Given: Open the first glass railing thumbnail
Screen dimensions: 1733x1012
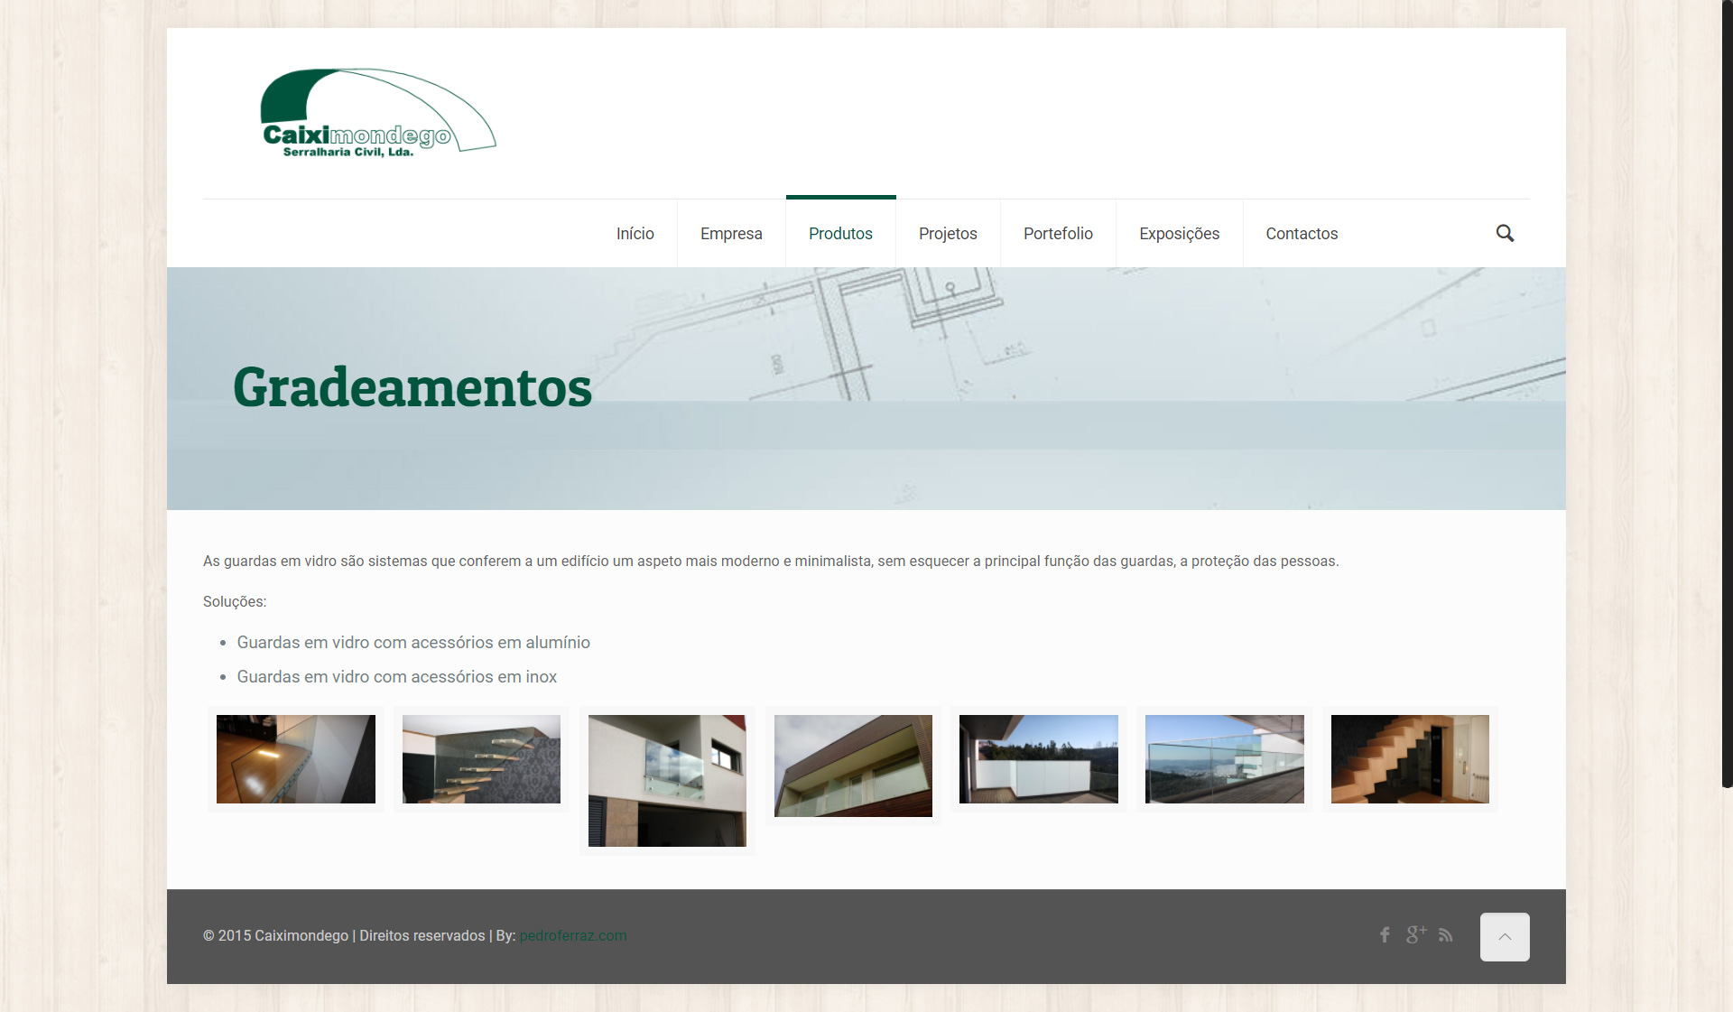Looking at the screenshot, I should [296, 759].
